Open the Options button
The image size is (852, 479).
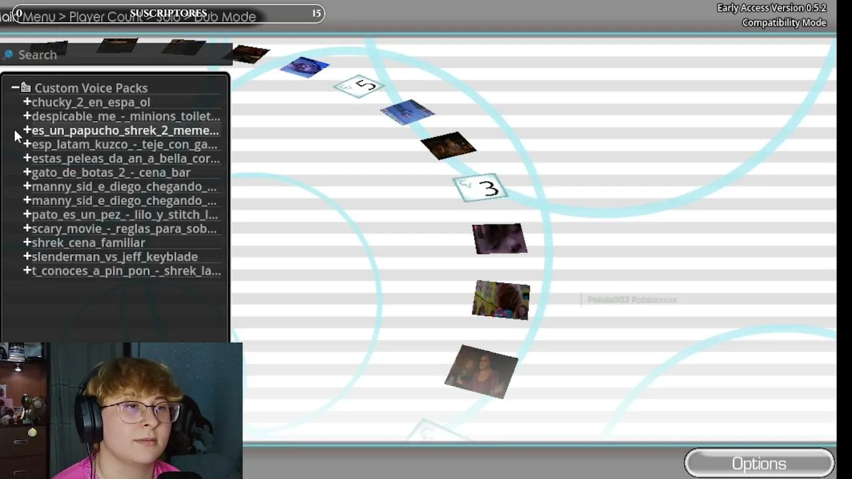(x=759, y=464)
